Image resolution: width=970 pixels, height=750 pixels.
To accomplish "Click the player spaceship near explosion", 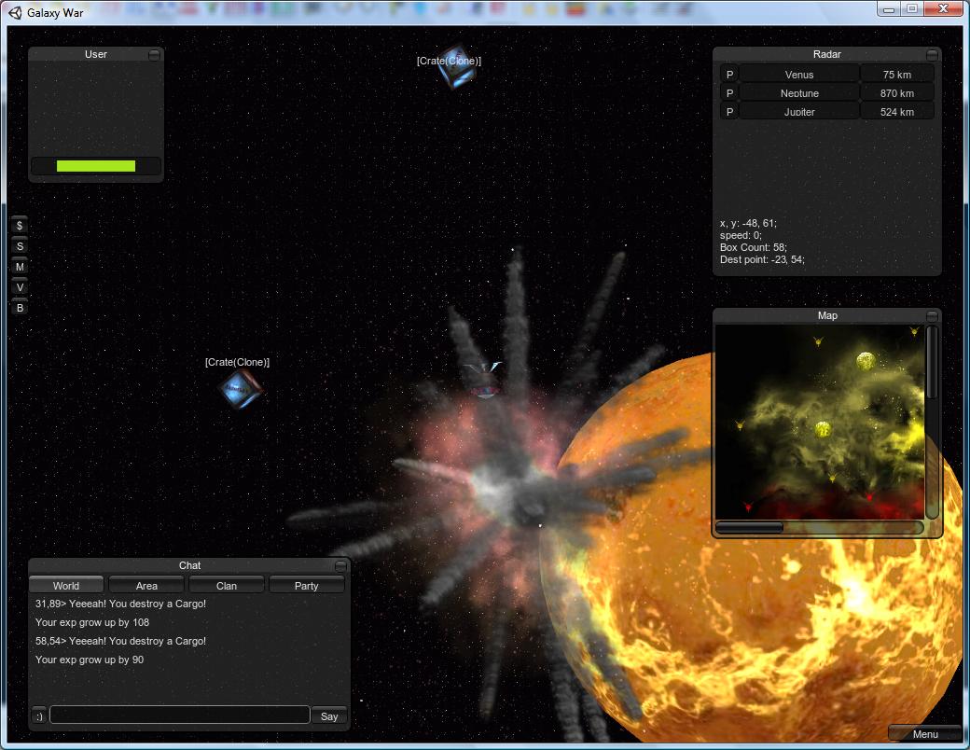I will click(482, 380).
